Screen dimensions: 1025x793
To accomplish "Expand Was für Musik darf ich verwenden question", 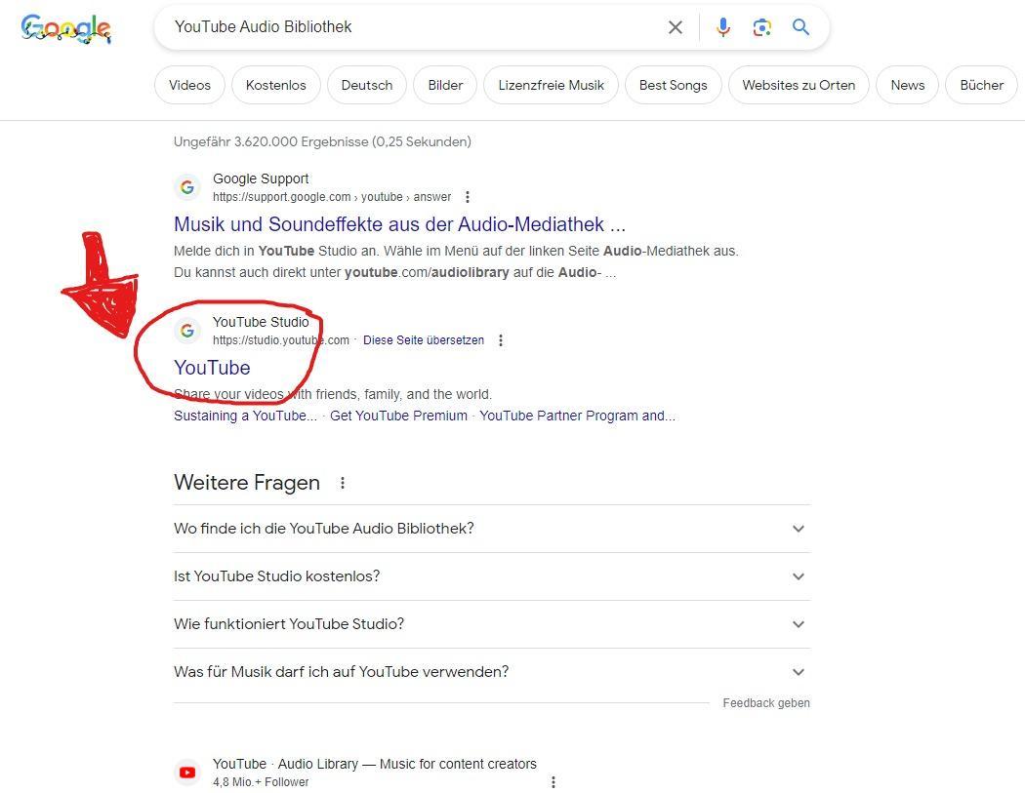I will (x=492, y=671).
